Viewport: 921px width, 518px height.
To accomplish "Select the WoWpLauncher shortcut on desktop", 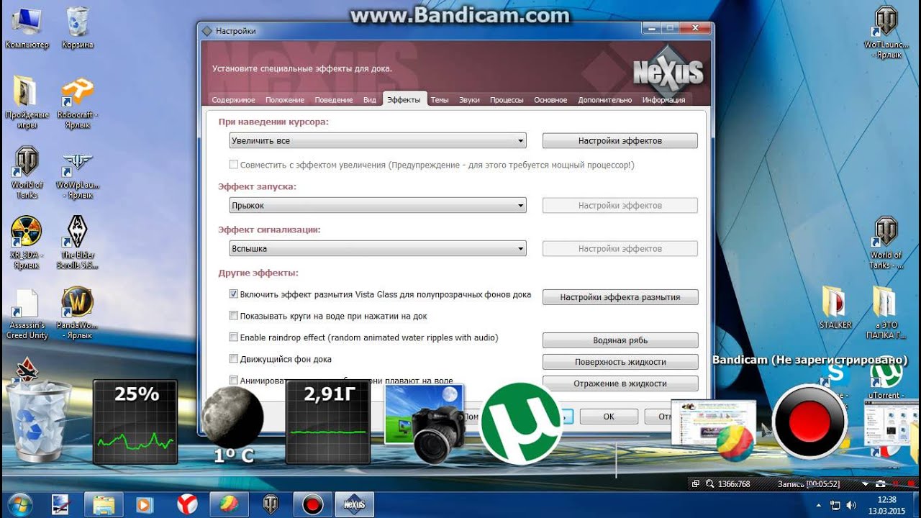I will pyautogui.click(x=77, y=173).
